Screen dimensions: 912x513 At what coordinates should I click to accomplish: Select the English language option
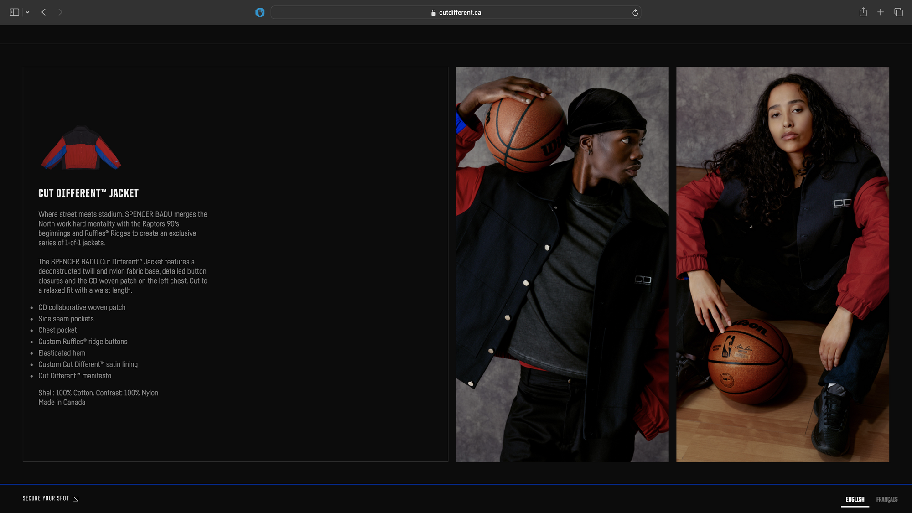(x=855, y=499)
